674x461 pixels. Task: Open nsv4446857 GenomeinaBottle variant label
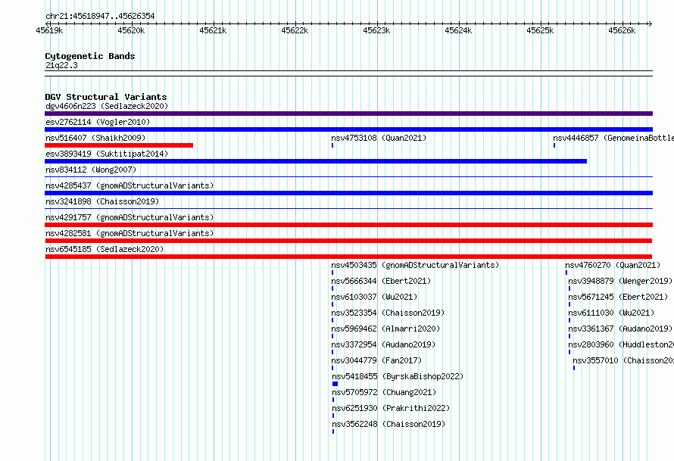(x=613, y=138)
